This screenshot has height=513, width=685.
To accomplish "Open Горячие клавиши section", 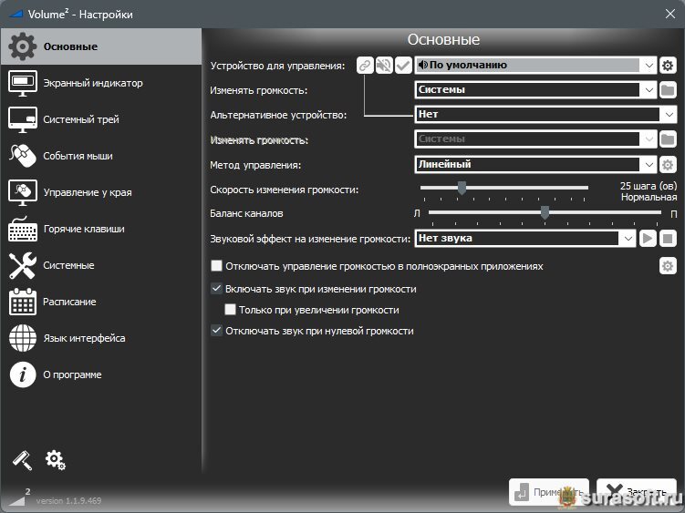I will point(101,230).
